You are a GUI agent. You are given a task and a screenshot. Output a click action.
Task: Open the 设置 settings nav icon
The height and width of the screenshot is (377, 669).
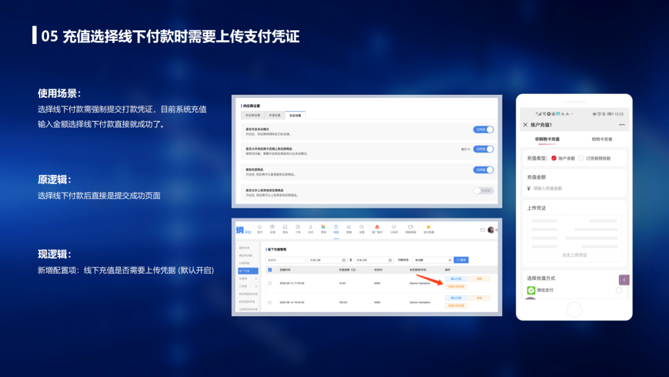[362, 228]
